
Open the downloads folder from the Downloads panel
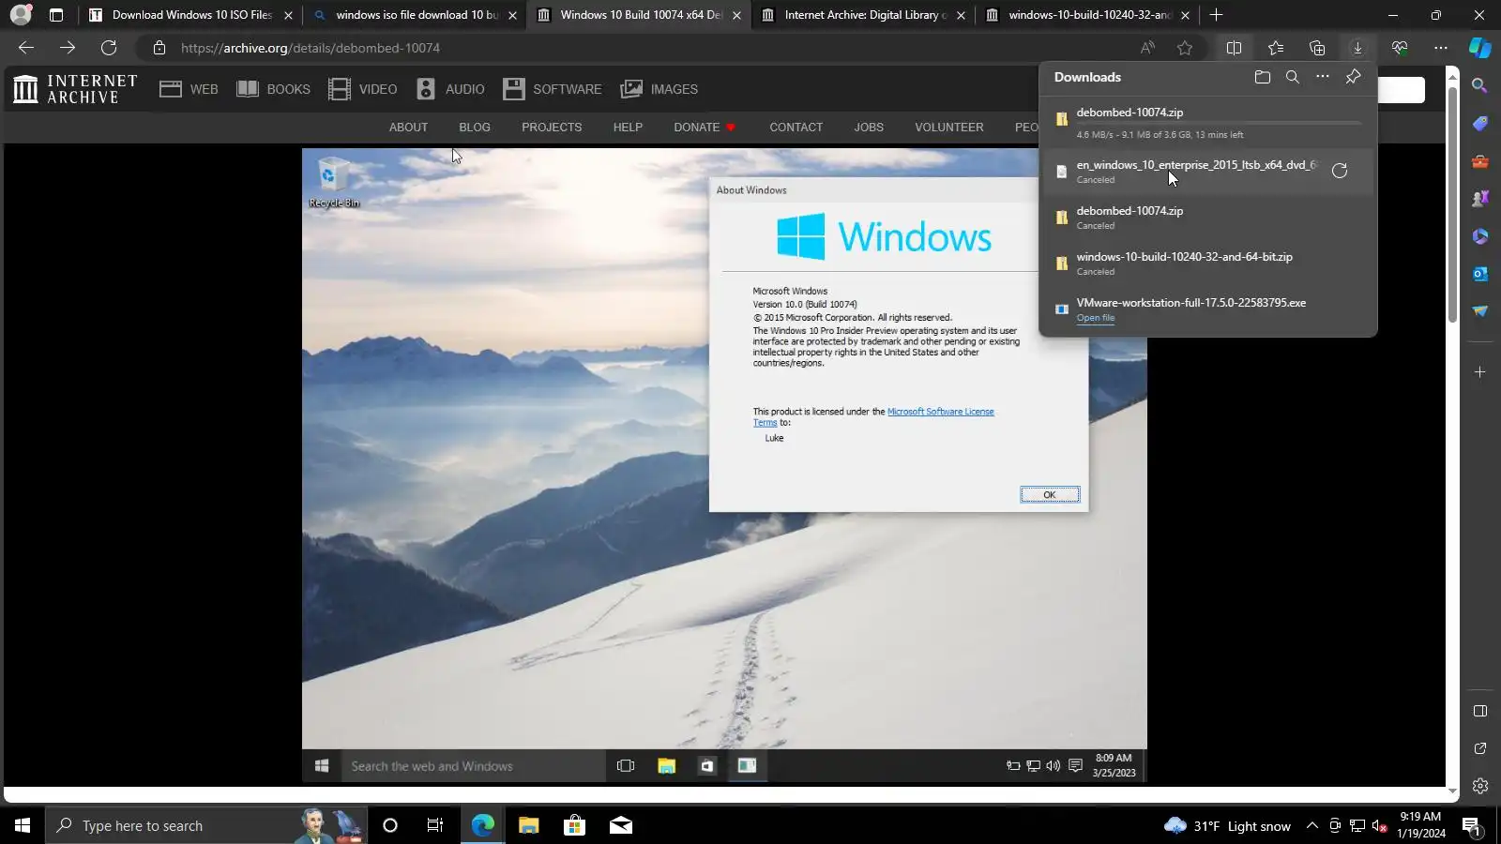(1263, 77)
